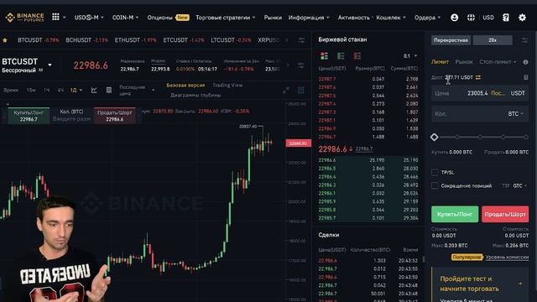Open ticker bar settings sliders icon

point(301,40)
